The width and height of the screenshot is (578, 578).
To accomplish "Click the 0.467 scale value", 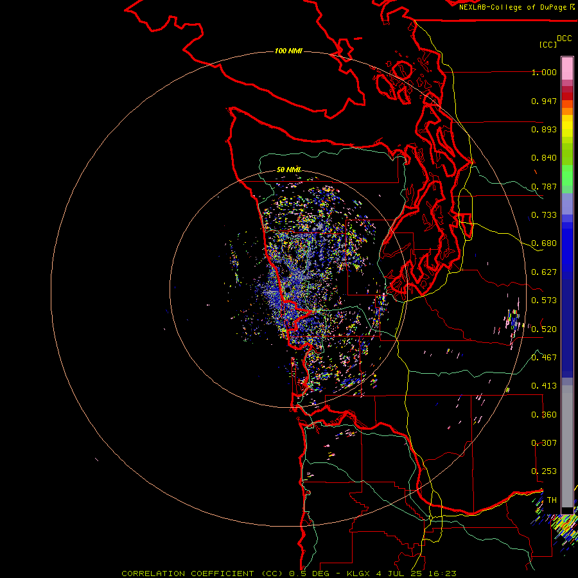I will tap(544, 358).
